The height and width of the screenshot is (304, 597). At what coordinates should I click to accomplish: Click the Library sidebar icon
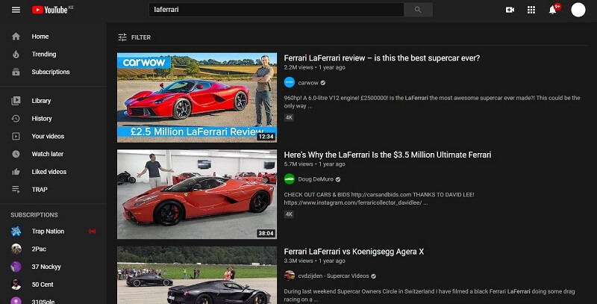pos(16,101)
